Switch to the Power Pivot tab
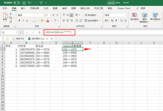The image size is (163, 111). tap(124, 8)
